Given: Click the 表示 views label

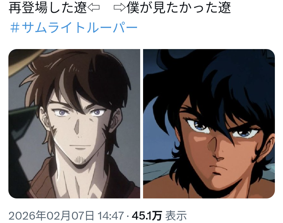Looking at the screenshot, I should tap(176, 216).
